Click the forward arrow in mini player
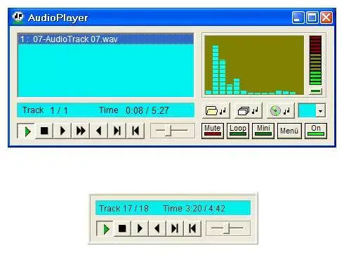Image resolution: width=344 pixels, height=267 pixels. (140, 228)
